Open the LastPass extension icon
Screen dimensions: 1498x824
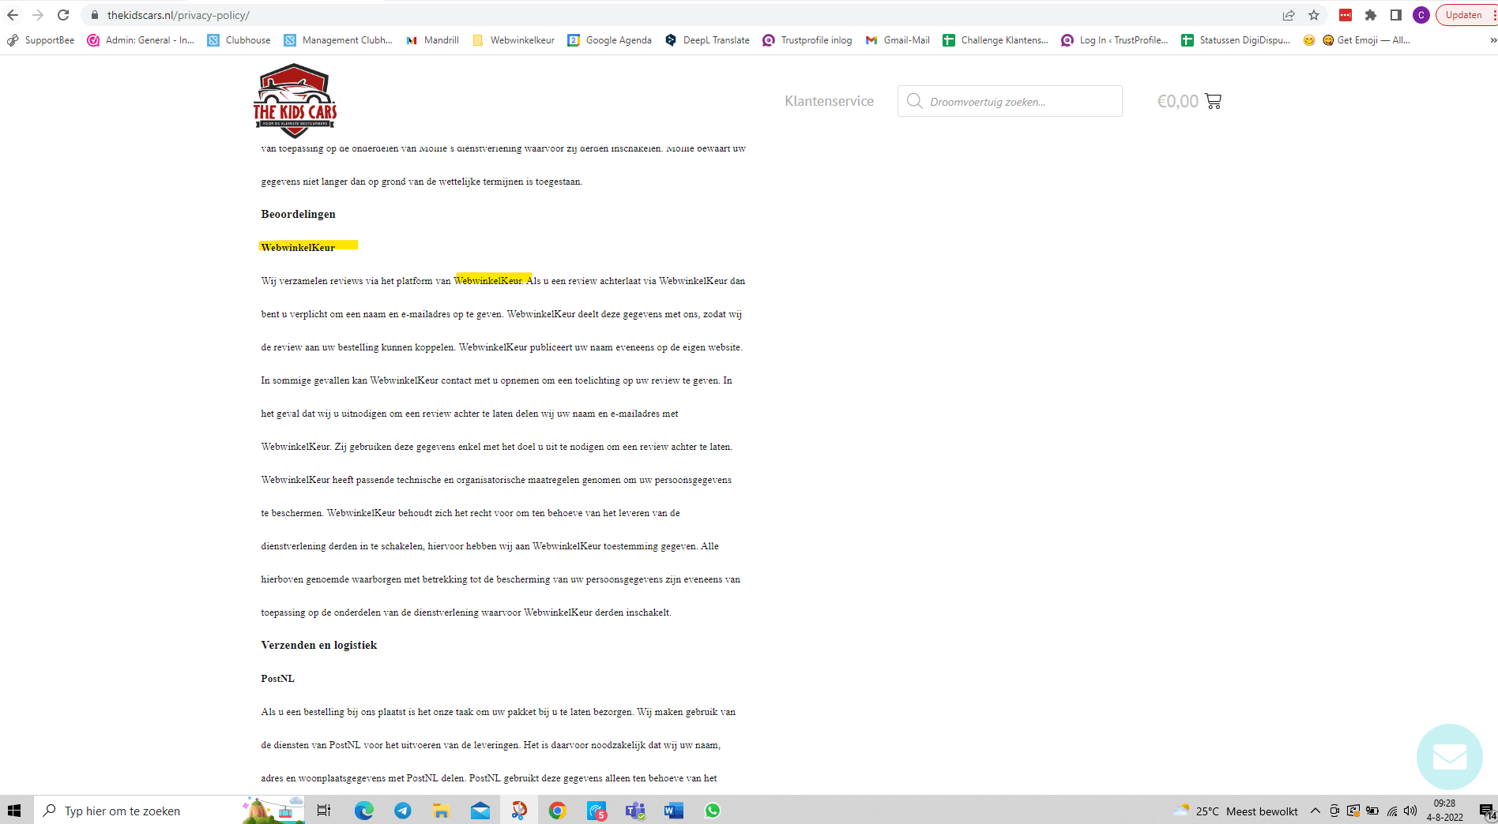(1346, 15)
